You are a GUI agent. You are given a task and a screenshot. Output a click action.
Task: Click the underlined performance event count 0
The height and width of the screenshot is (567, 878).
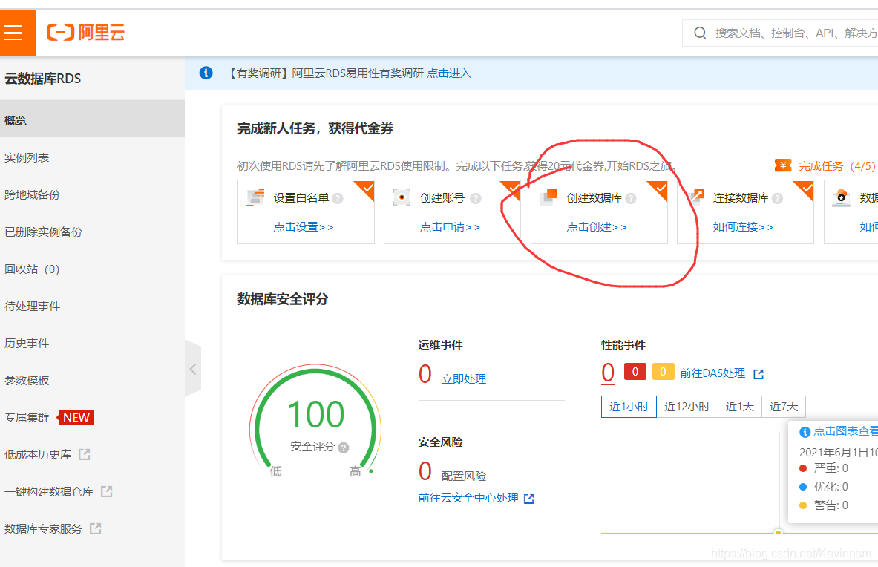(x=608, y=373)
